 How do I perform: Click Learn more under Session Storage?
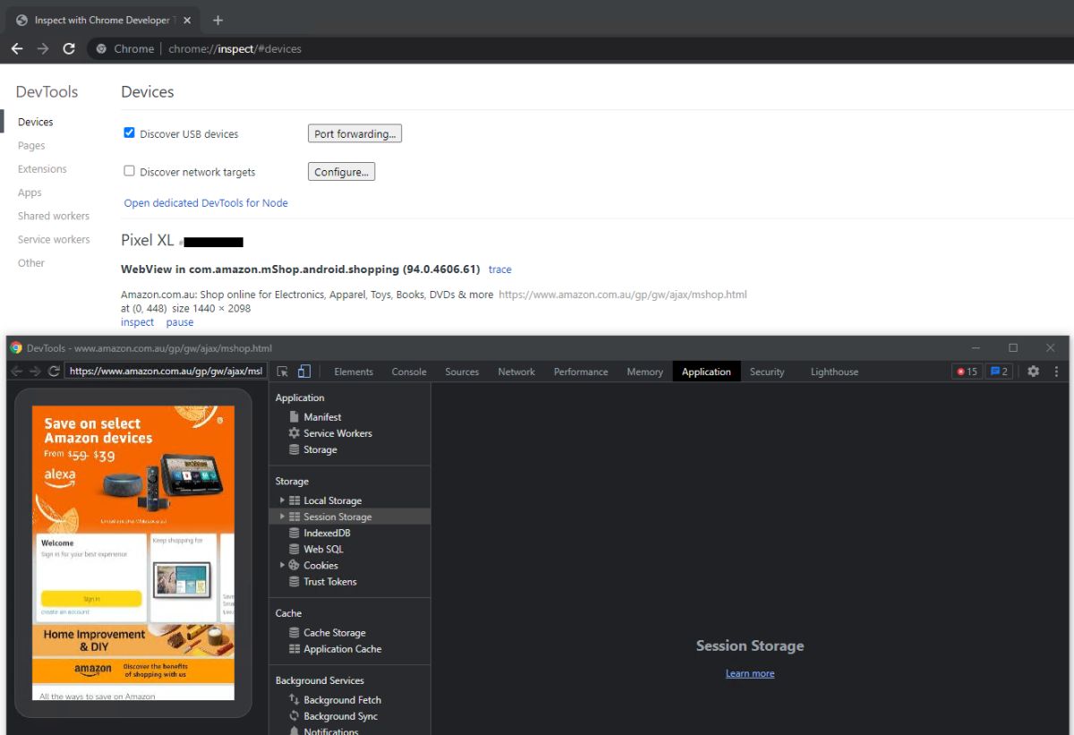click(750, 673)
